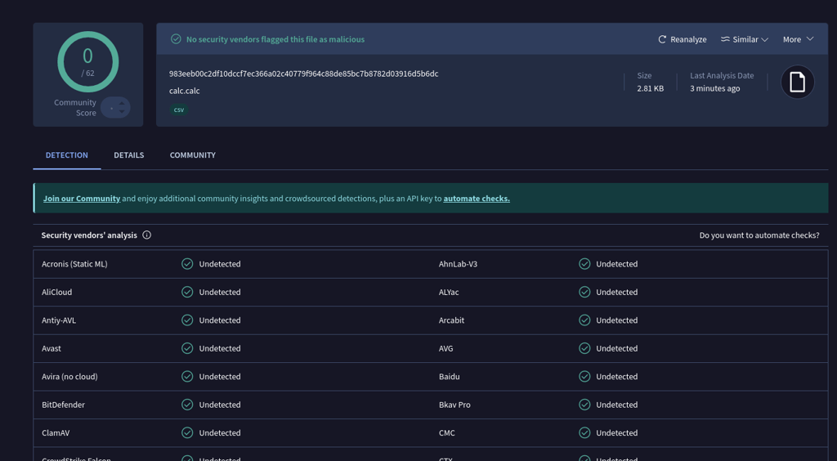Click the csv file tag
The width and height of the screenshot is (837, 461).
point(179,110)
